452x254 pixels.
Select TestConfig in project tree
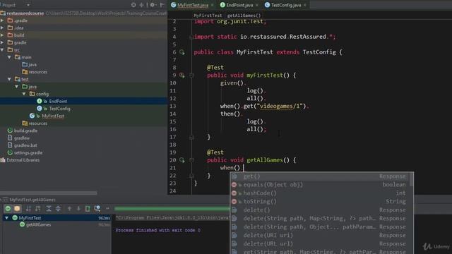click(59, 109)
